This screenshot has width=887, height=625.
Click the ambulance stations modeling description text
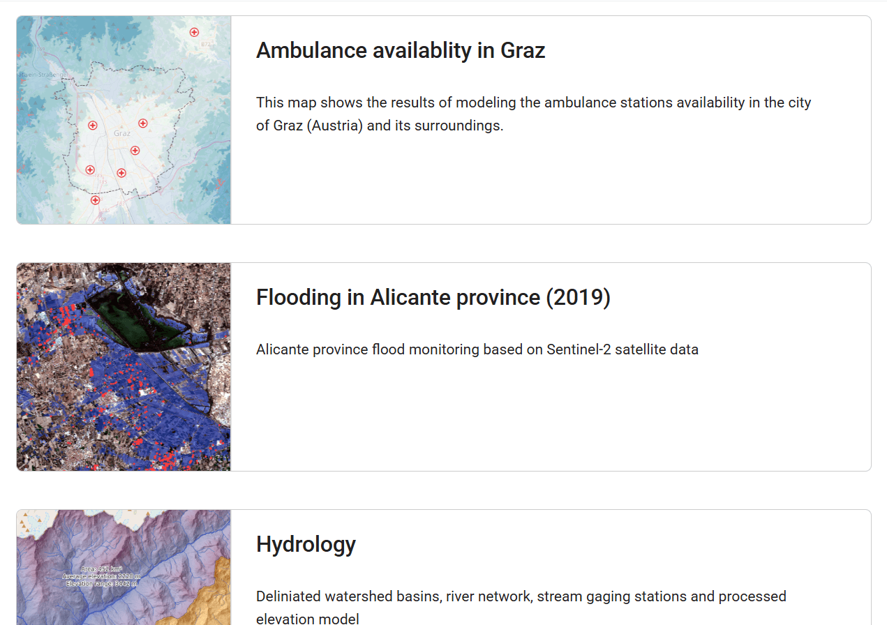click(x=533, y=114)
